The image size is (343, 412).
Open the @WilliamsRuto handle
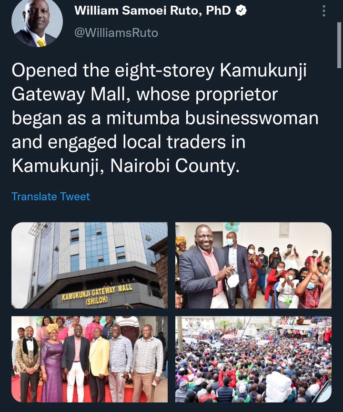click(x=116, y=33)
